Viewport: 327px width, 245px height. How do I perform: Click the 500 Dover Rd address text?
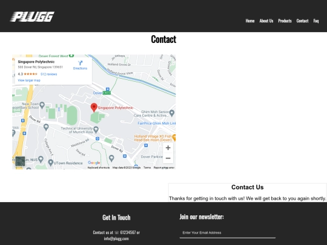point(40,67)
